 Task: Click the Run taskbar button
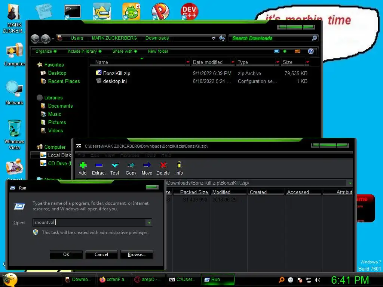click(x=218, y=280)
